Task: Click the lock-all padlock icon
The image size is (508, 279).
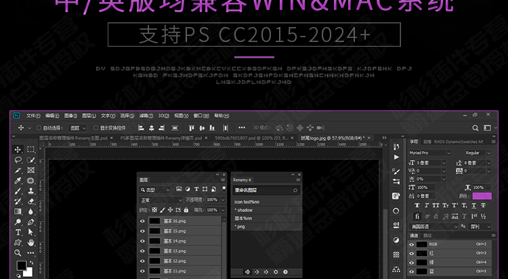Action: pos(186,210)
